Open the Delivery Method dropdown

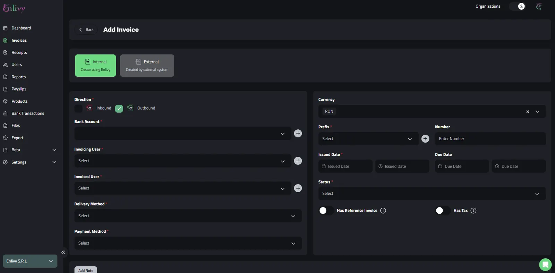coord(188,216)
